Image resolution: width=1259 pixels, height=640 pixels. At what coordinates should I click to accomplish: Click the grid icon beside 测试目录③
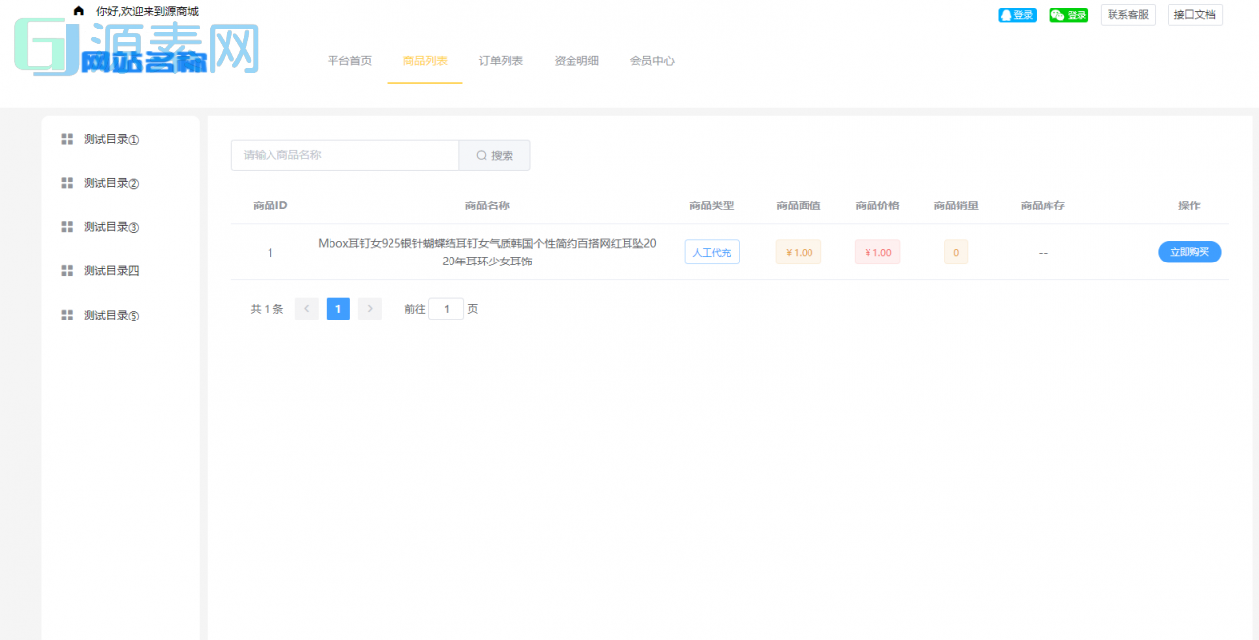point(67,226)
